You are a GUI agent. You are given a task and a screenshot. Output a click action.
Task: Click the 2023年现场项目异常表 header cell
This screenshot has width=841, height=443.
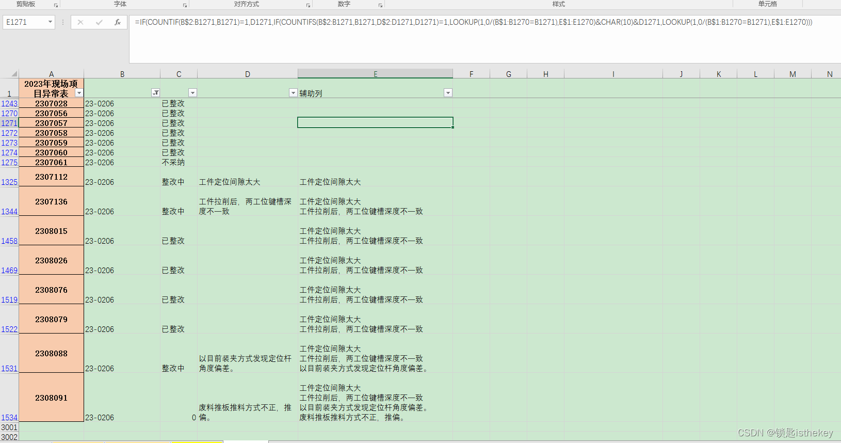point(51,88)
